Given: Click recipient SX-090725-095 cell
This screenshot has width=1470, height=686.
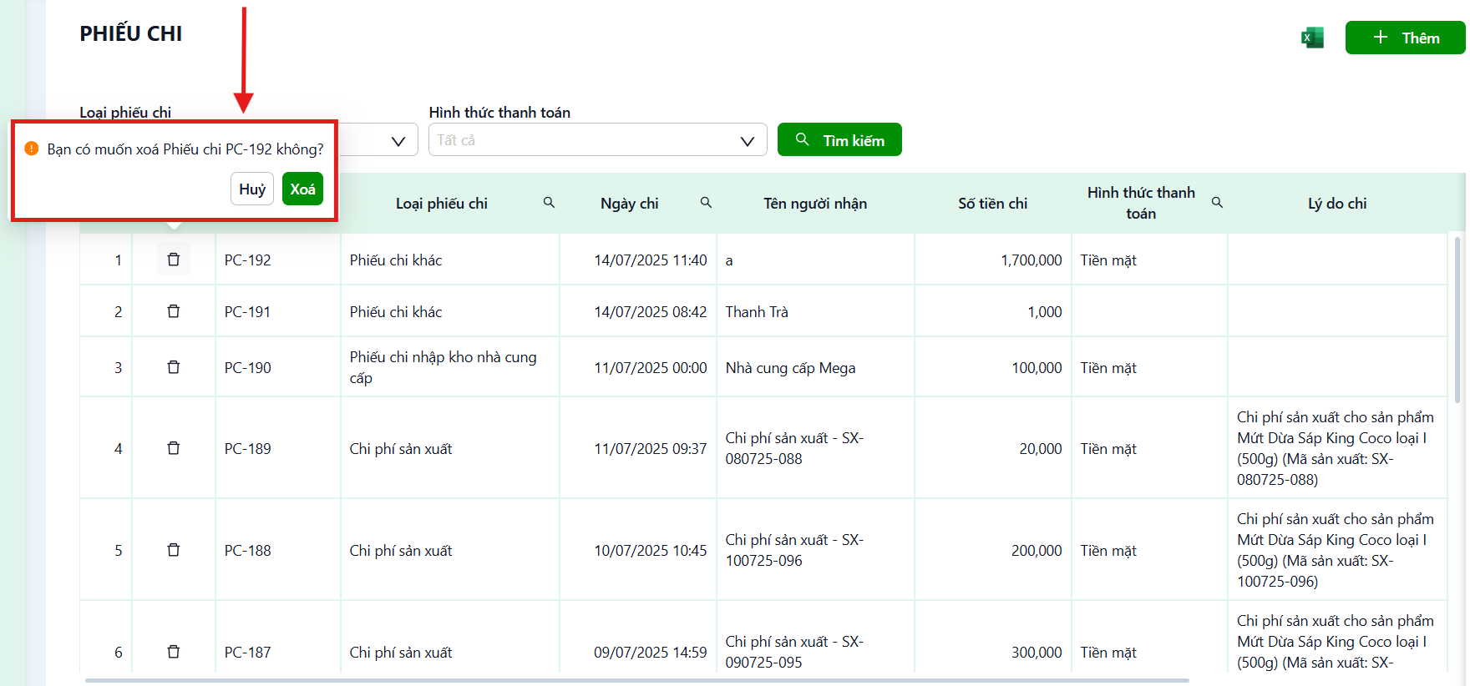Looking at the screenshot, I should pyautogui.click(x=815, y=638).
